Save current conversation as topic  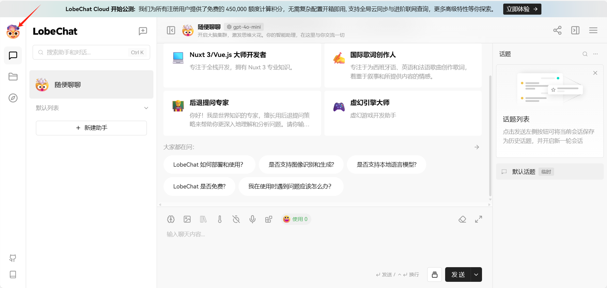435,275
